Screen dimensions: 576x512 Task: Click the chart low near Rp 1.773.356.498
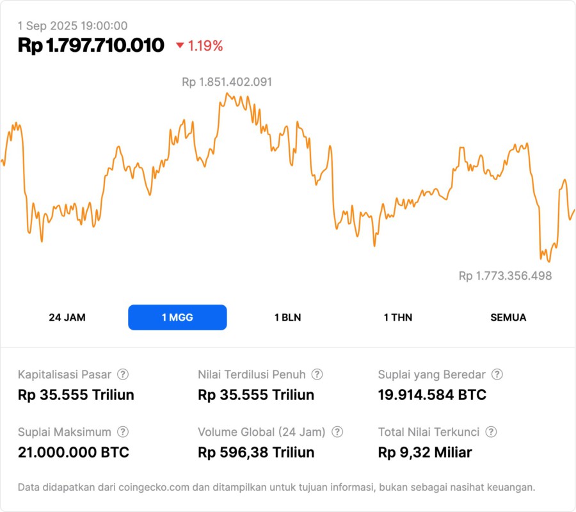coord(548,260)
